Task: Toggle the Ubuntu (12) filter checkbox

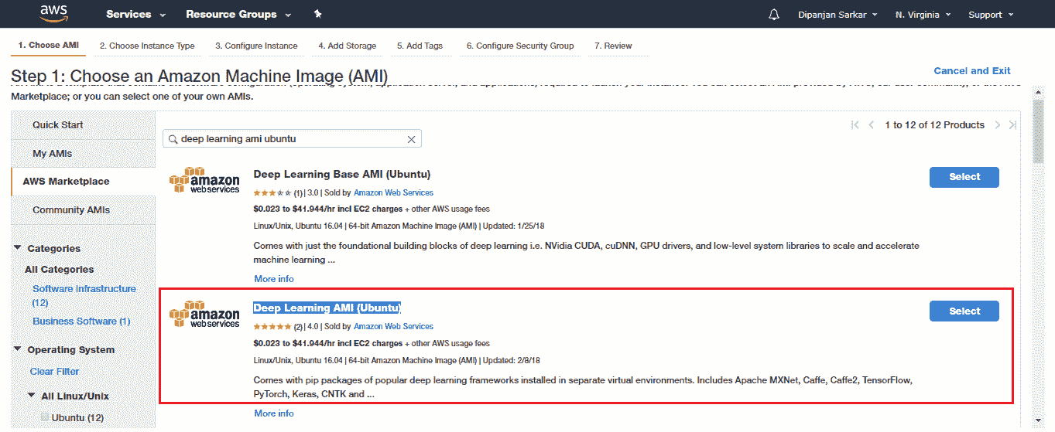Action: 45,417
